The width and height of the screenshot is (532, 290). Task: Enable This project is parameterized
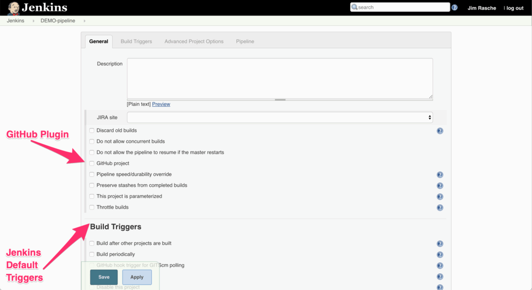(x=91, y=196)
